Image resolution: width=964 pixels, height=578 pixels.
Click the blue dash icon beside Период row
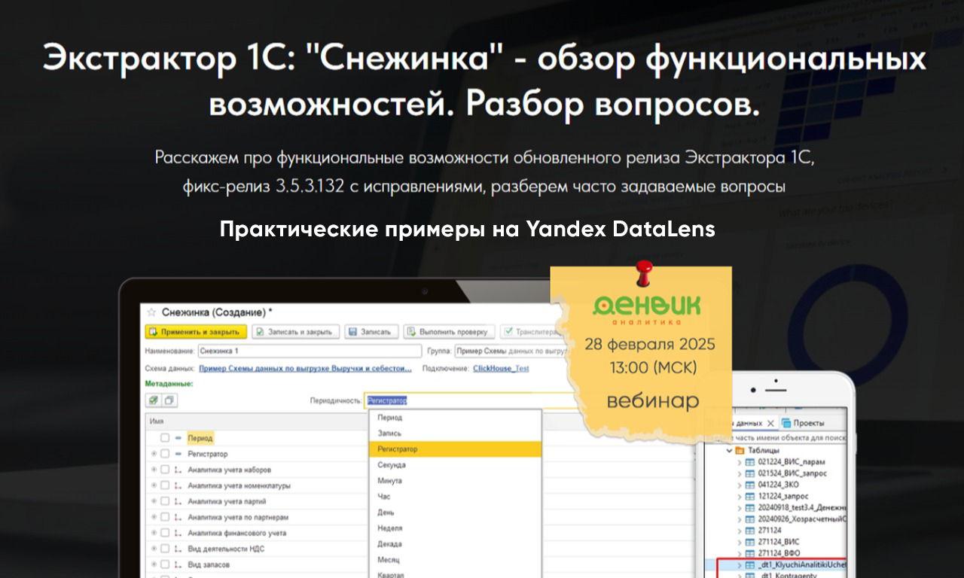(178, 438)
